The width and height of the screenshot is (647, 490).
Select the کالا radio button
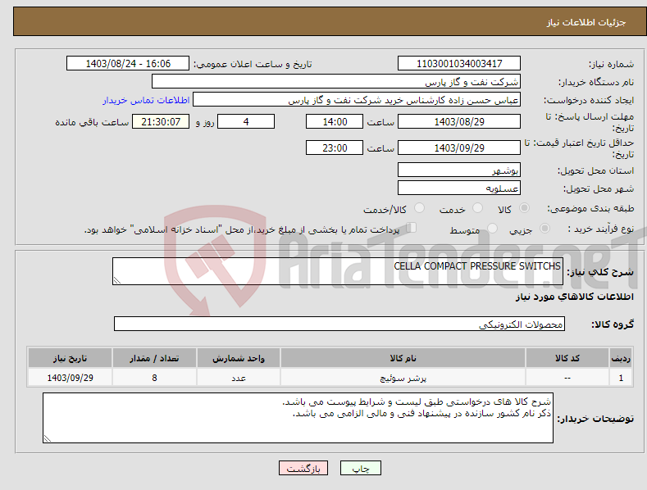(x=524, y=208)
